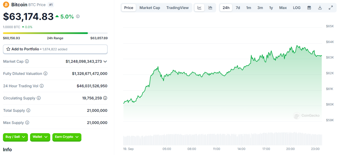This screenshot has width=340, height=155.
Task: Set chart range to 1y
Action: pos(271,8)
